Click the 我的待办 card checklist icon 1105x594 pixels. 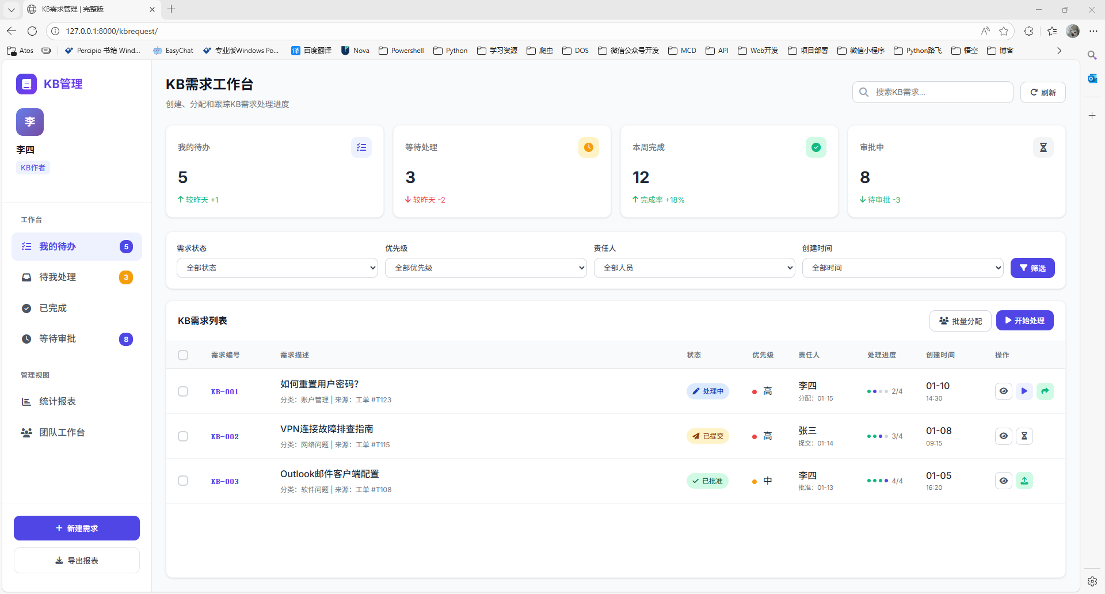(361, 147)
